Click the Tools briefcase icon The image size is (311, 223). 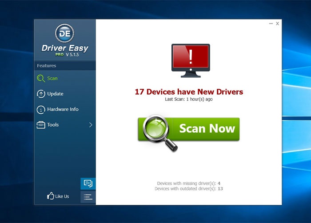(41, 125)
